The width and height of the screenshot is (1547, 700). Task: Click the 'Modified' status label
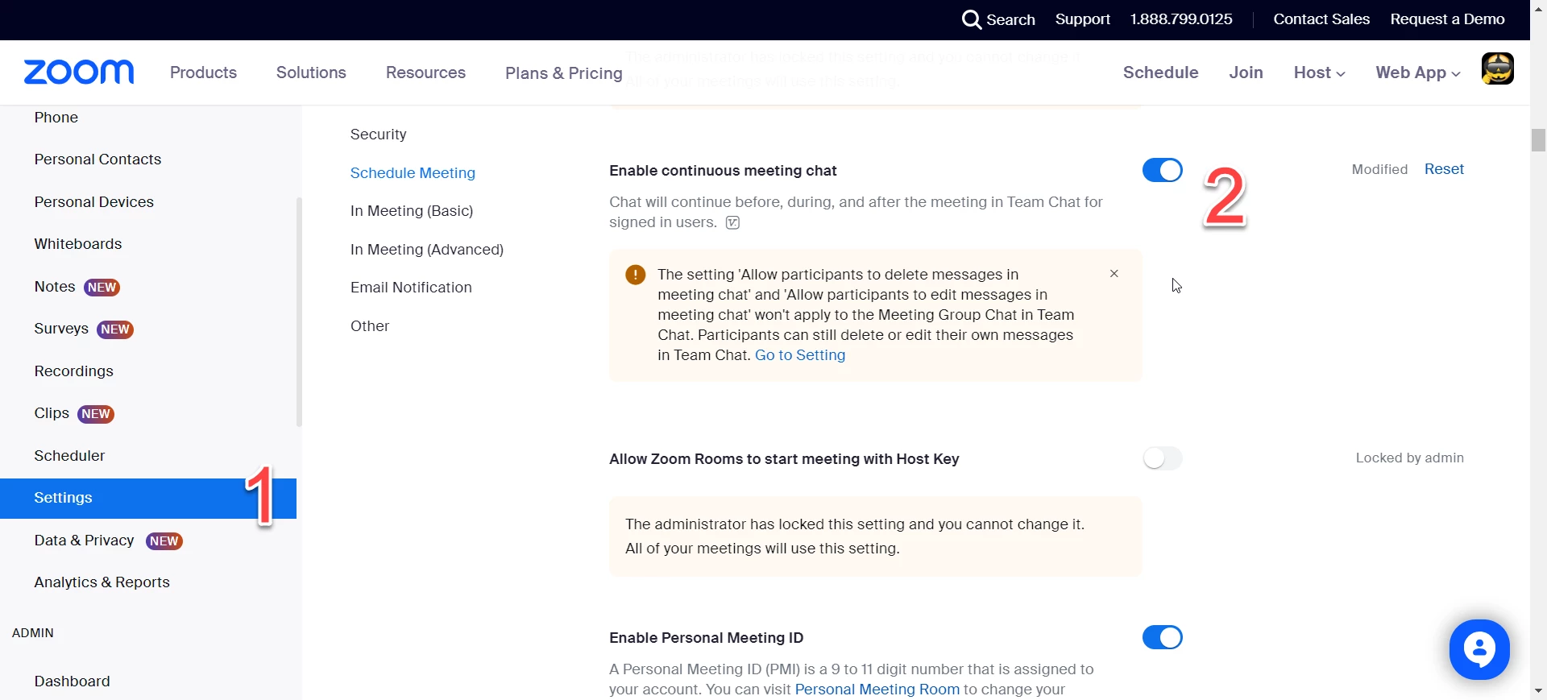(1379, 169)
